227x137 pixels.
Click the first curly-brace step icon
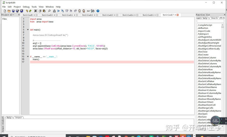67,11
